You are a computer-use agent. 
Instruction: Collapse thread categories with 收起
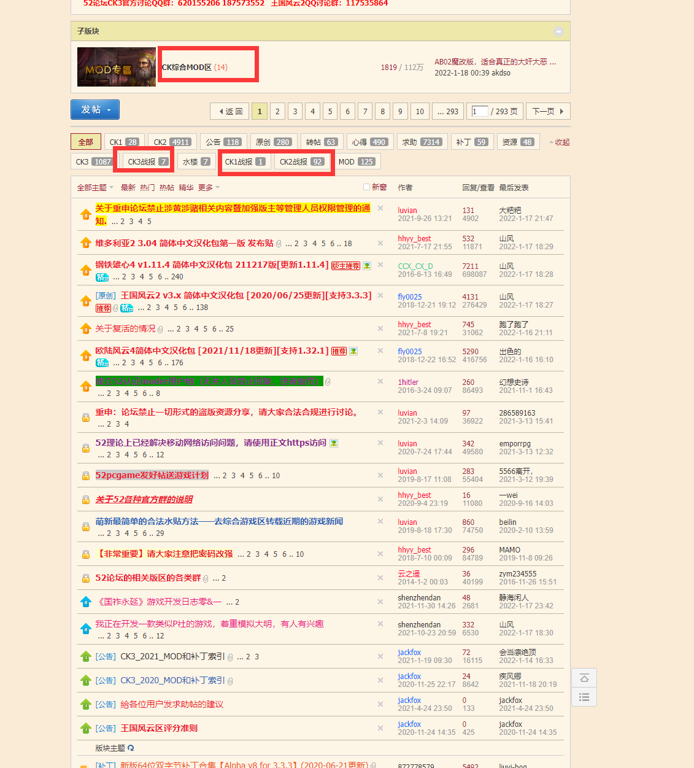pos(560,142)
